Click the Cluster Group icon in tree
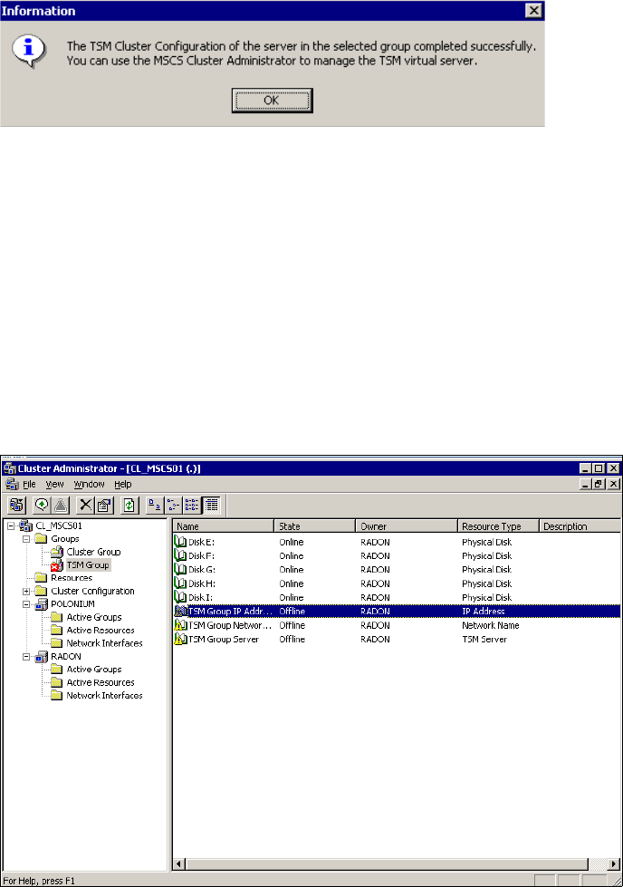The image size is (623, 887). pyautogui.click(x=56, y=552)
